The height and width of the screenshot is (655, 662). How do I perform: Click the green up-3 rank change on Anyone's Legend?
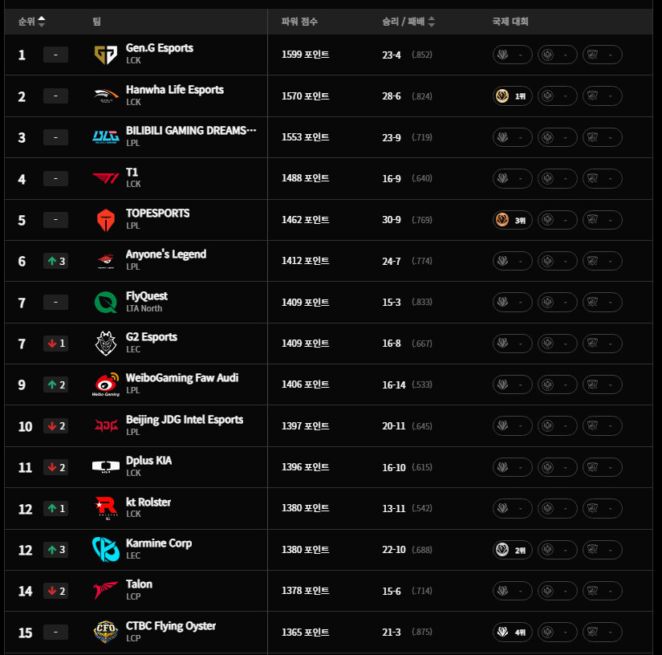coord(55,262)
